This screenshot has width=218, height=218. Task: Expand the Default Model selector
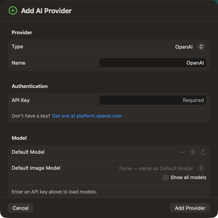[x=193, y=152]
